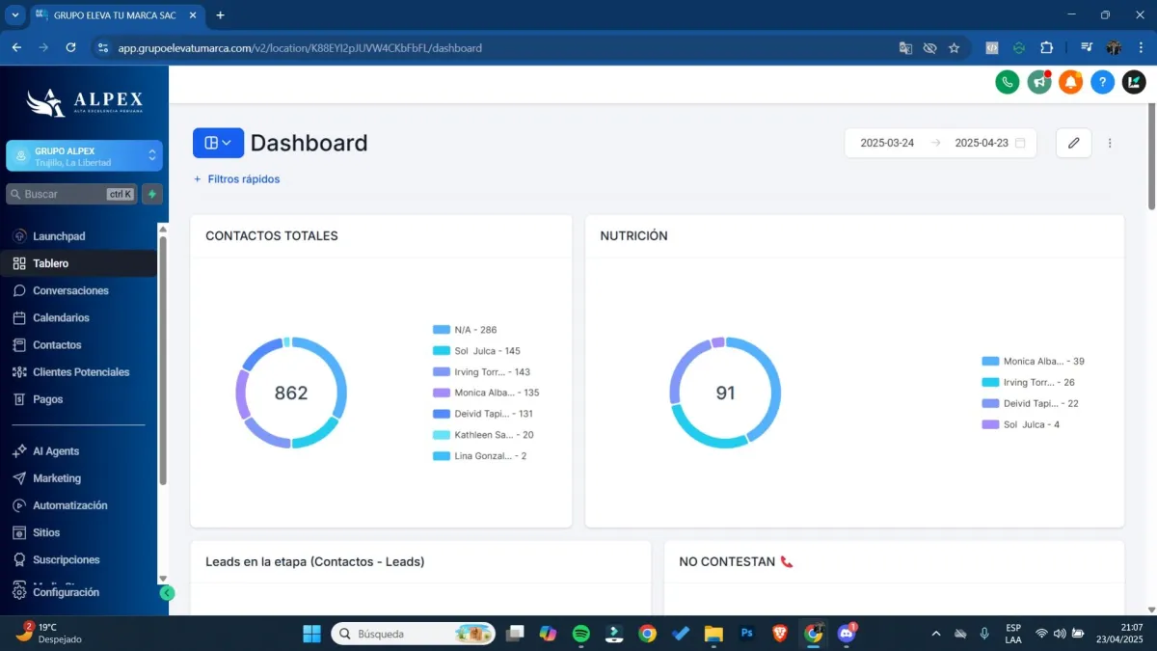Open the date range picker at 2025-03-24
The height and width of the screenshot is (651, 1157).
pos(887,143)
